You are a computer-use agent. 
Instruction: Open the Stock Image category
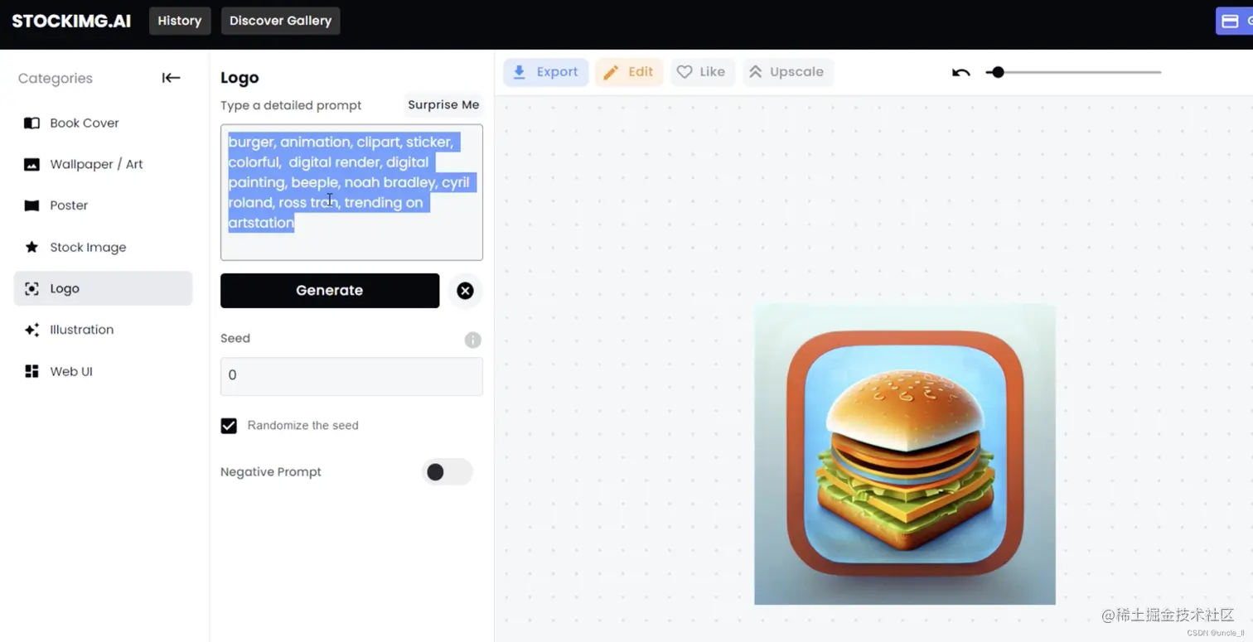tap(103, 247)
